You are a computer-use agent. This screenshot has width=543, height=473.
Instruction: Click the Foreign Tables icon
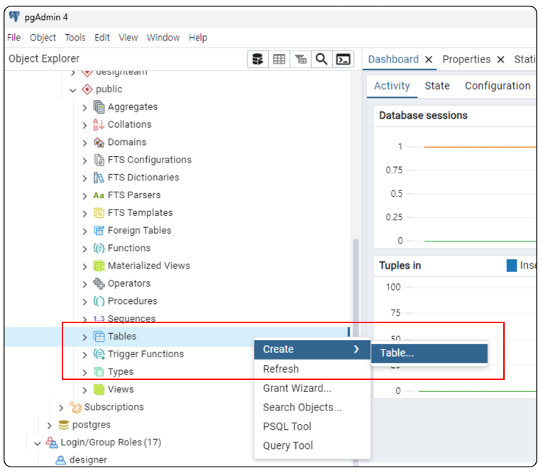[x=99, y=231]
